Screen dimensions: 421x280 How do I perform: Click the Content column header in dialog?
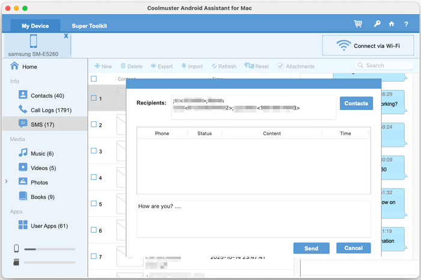pos(272,133)
